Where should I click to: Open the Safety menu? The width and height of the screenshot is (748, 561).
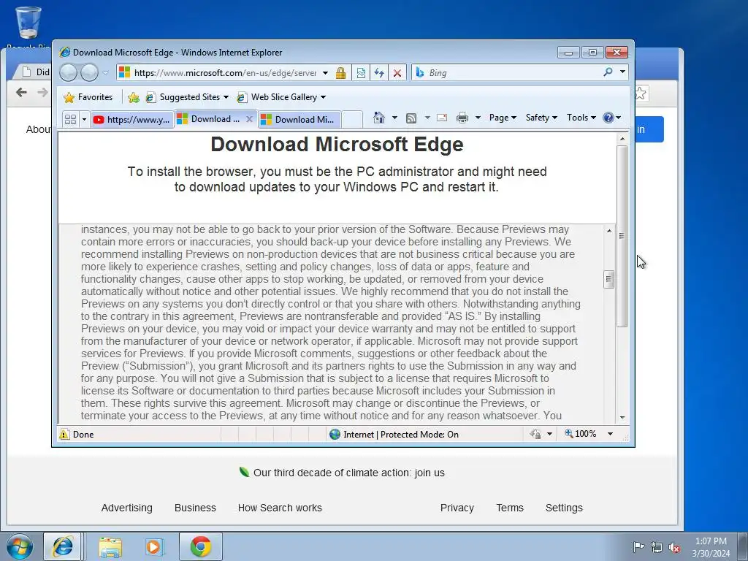pyautogui.click(x=541, y=118)
